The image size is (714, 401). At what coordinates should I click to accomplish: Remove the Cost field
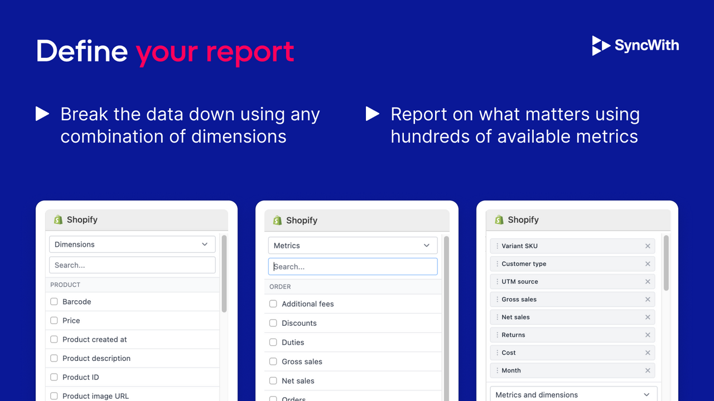[648, 353]
